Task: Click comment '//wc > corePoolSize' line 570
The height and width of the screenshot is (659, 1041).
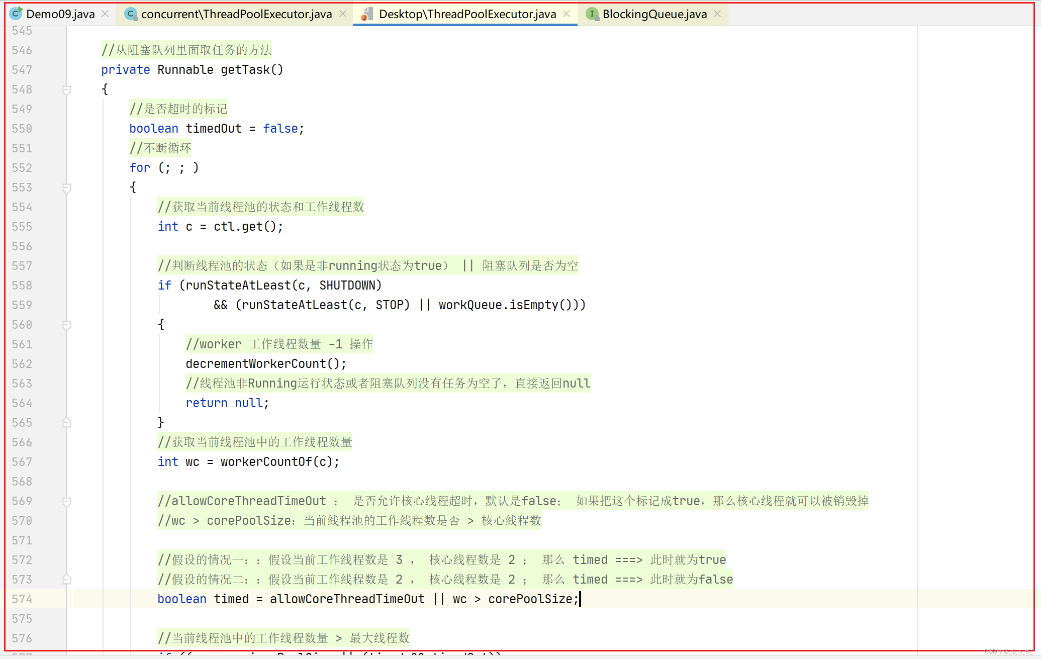Action: click(x=349, y=521)
